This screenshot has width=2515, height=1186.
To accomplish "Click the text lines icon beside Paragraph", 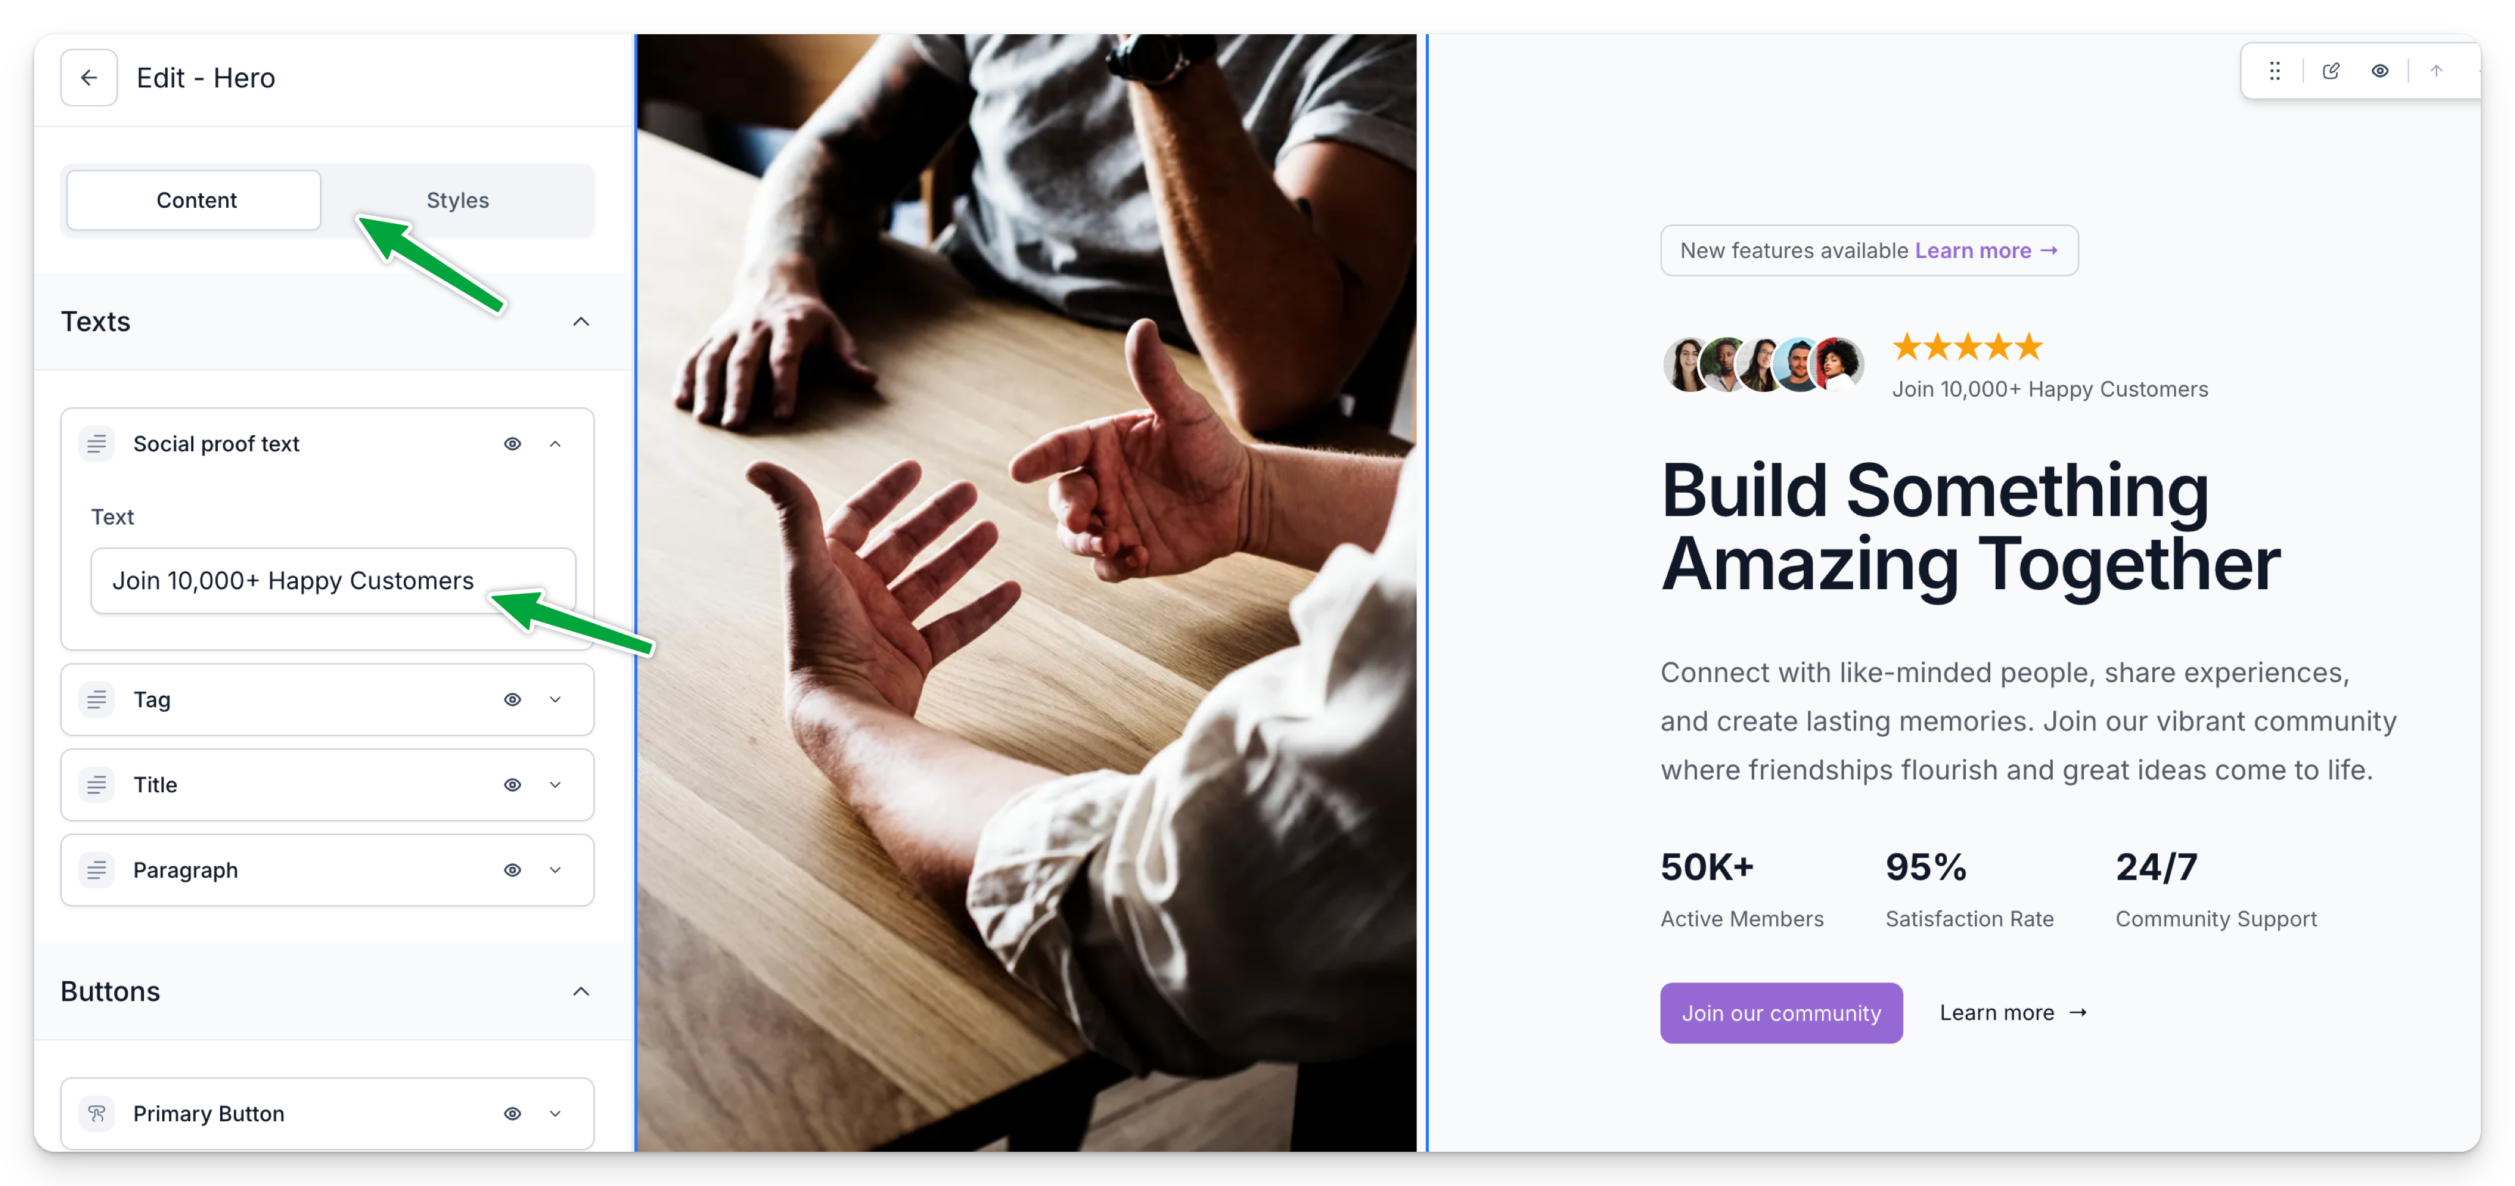I will [97, 869].
